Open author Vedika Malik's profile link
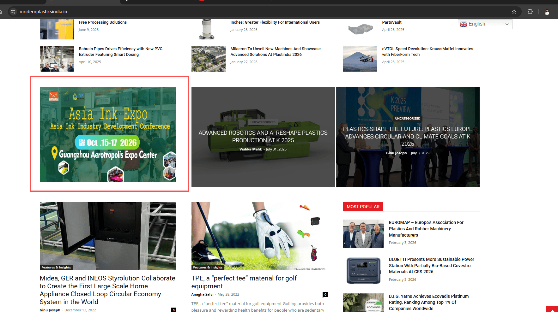The width and height of the screenshot is (558, 312). tap(251, 149)
